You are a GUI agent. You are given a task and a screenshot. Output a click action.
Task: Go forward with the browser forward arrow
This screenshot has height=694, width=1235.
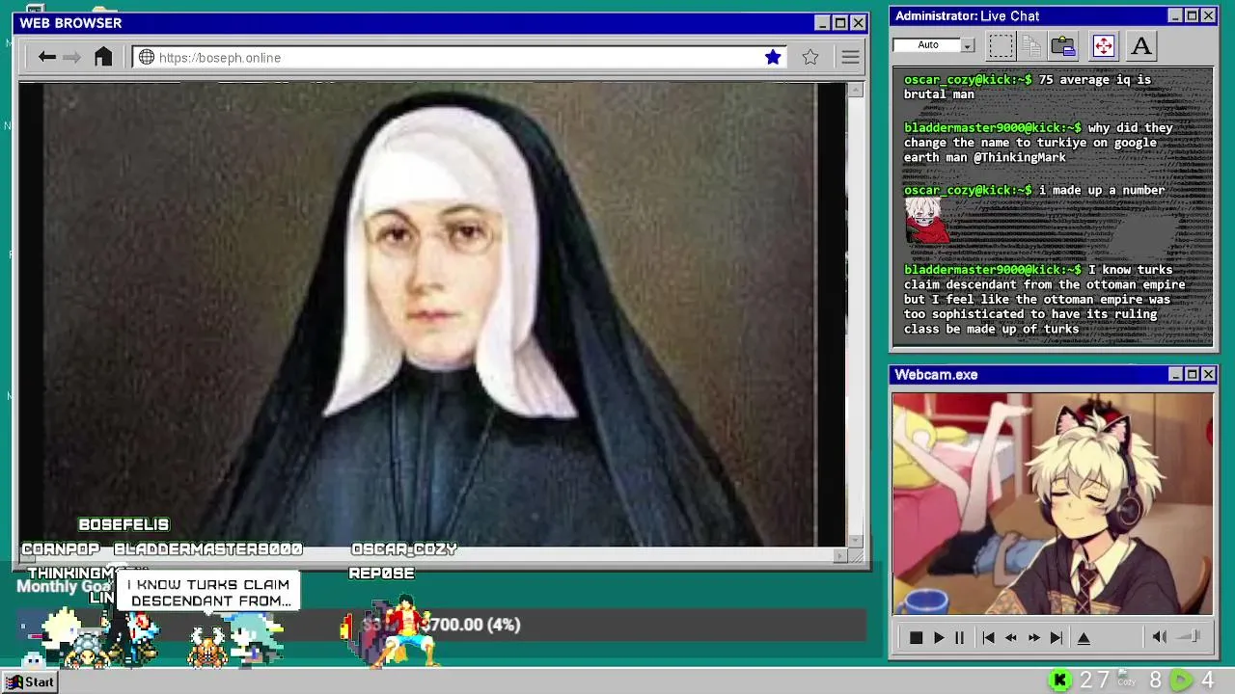click(x=71, y=57)
